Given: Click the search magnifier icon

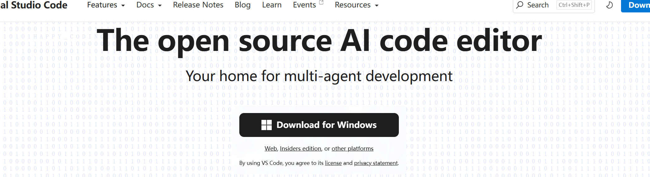Looking at the screenshot, I should (520, 5).
